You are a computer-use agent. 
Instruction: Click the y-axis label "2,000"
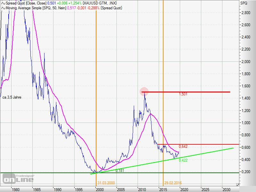coord(246,61)
